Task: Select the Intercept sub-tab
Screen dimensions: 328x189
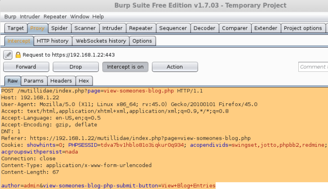Action: pos(19,41)
